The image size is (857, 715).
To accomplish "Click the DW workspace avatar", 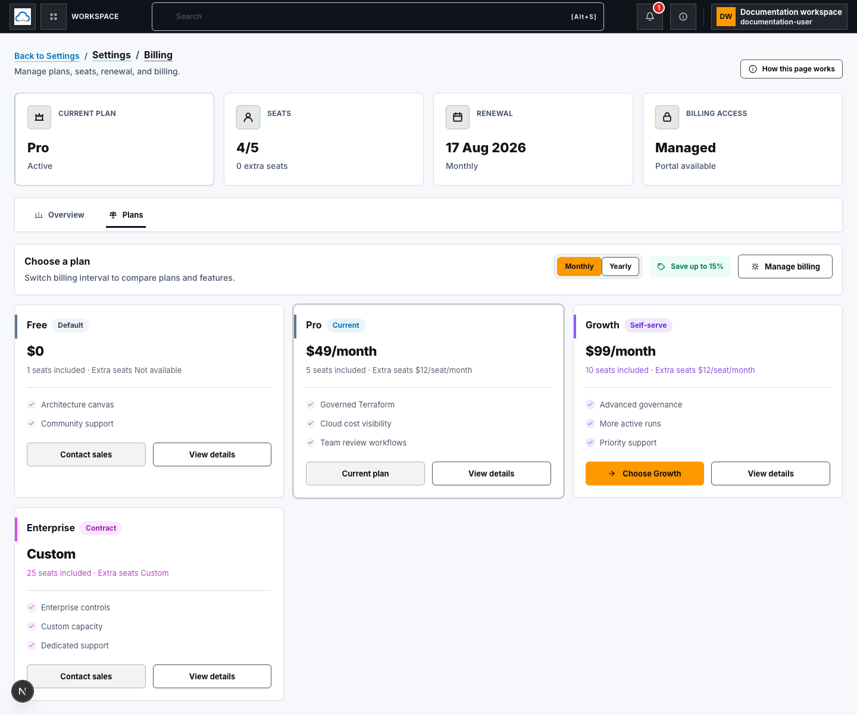I will 726,17.
